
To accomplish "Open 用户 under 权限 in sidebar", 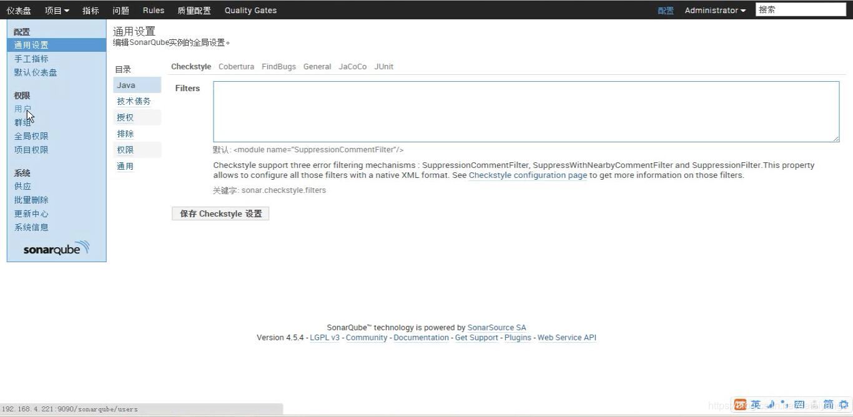I will 22,109.
